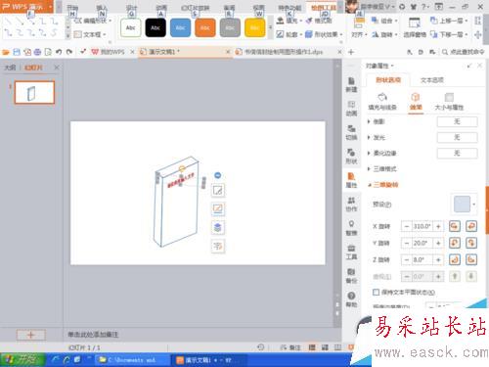The height and width of the screenshot is (367, 489).
Task: Click the Z rotation value field
Action: [x=422, y=259]
